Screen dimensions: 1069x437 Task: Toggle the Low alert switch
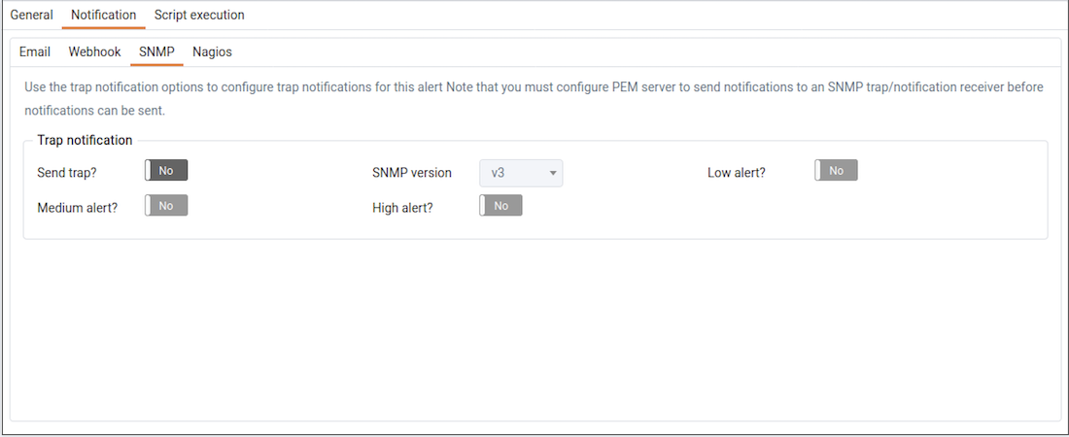click(836, 171)
